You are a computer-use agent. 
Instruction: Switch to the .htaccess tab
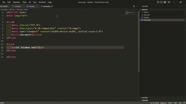(18, 6)
